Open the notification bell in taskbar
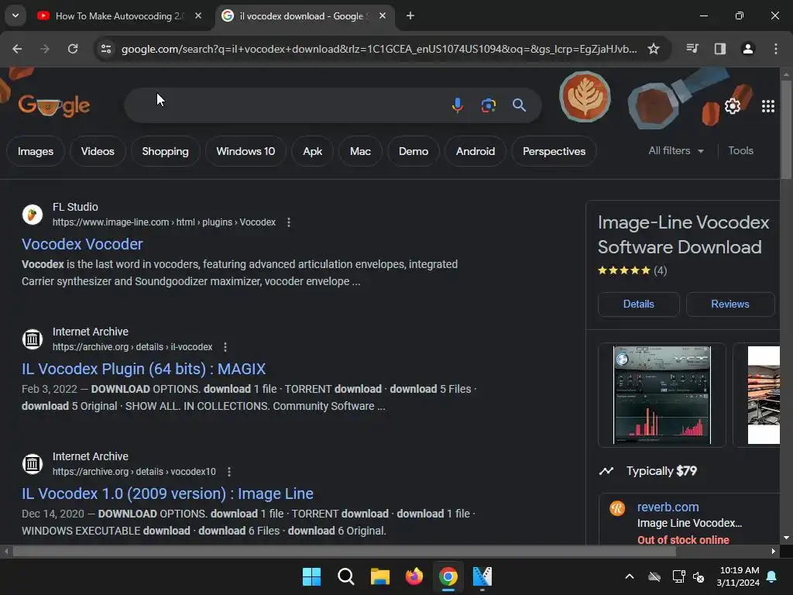The image size is (793, 595). coord(772,576)
